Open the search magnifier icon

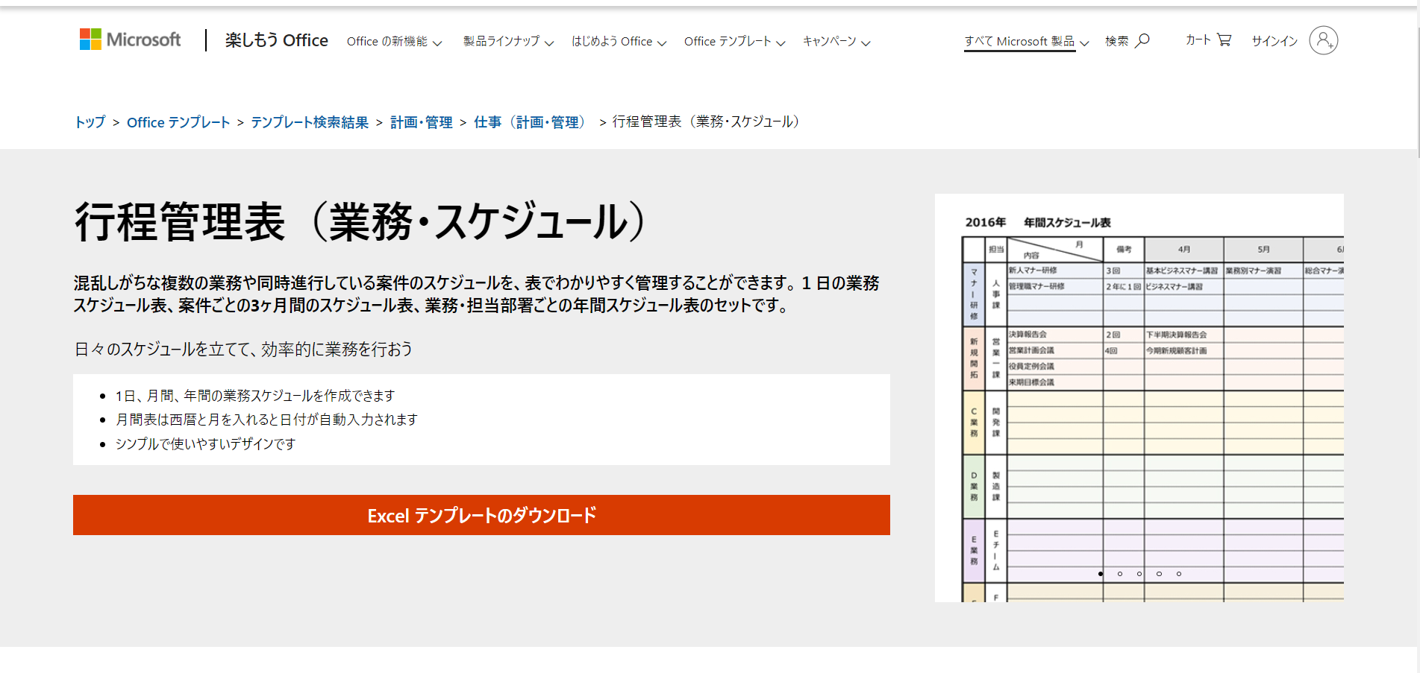1142,40
